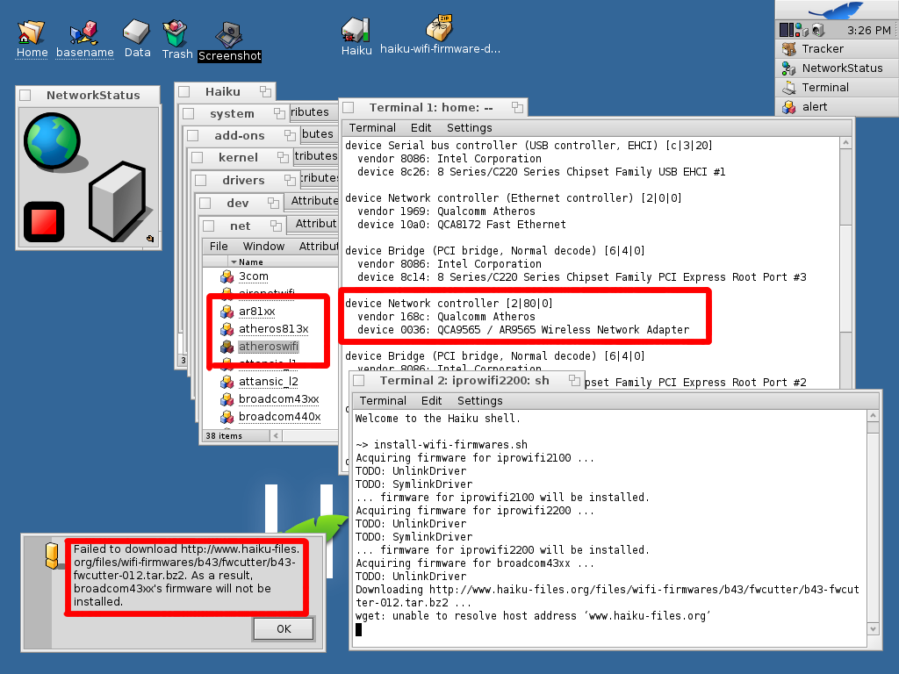
Task: Click close box of kernel window tab
Action: [198, 158]
